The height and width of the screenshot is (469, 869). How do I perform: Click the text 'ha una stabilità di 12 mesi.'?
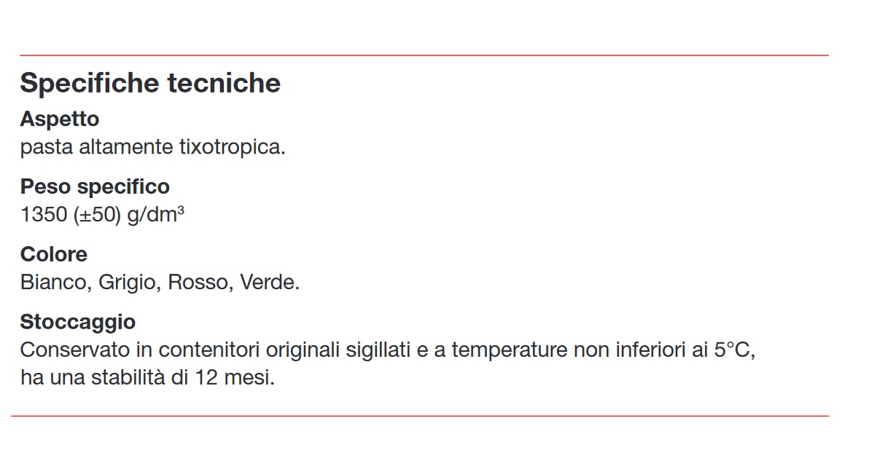tap(147, 378)
